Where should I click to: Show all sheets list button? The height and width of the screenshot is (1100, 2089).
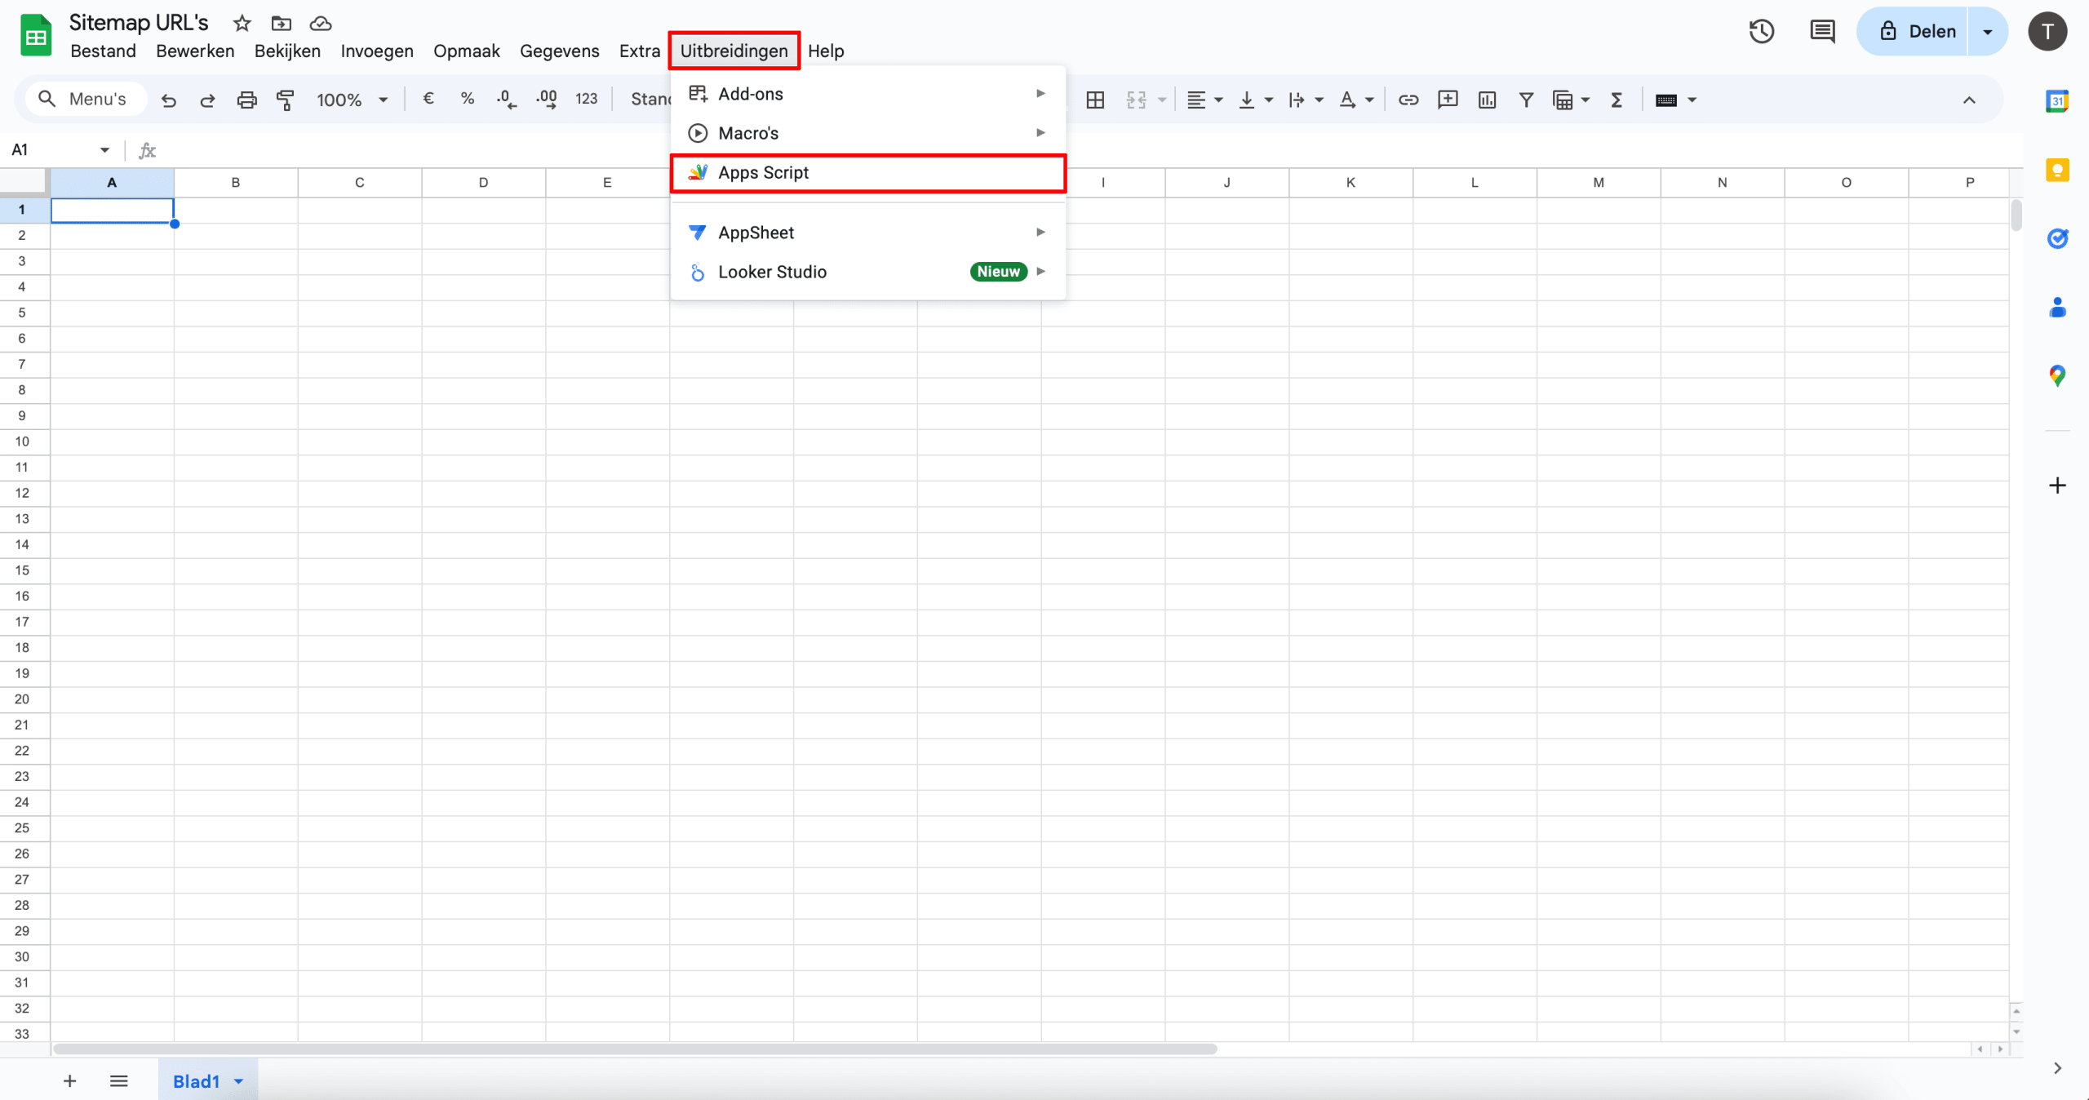pos(119,1081)
